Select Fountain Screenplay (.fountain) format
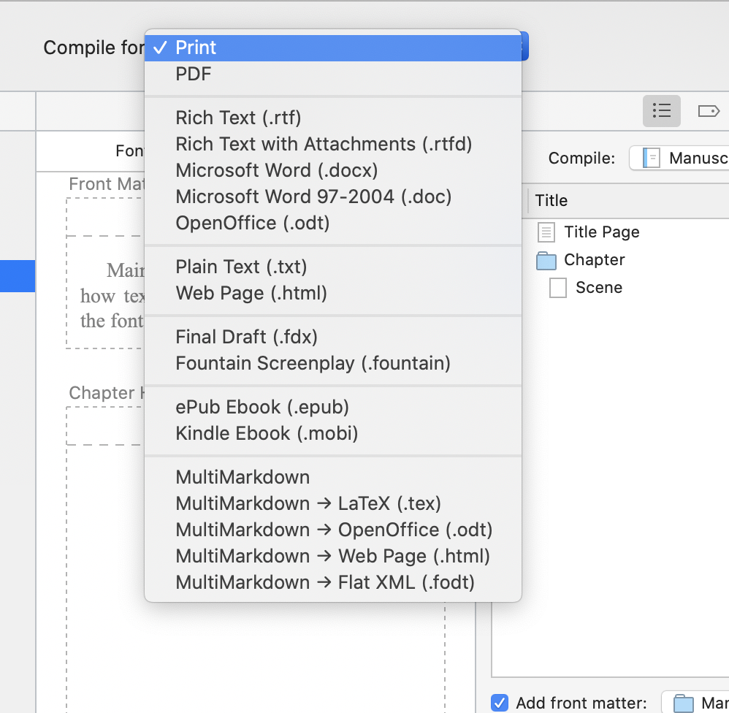Screen dimensions: 729x713 click(x=313, y=363)
